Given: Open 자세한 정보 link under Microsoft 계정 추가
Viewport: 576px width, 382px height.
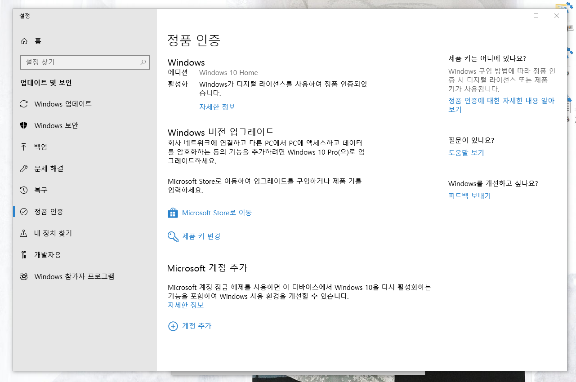Looking at the screenshot, I should tap(186, 305).
